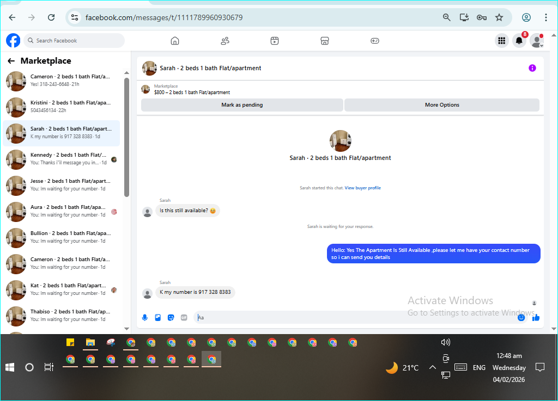
Task: Click the $800 listing title text
Action: (x=192, y=92)
